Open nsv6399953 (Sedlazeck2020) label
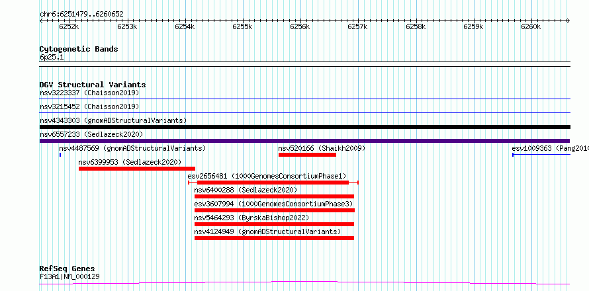The image size is (589, 291). [x=130, y=162]
